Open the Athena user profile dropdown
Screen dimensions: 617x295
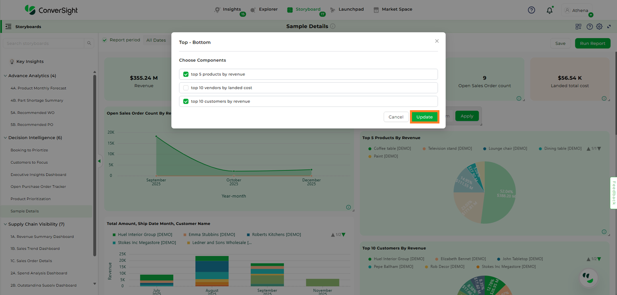577,10
